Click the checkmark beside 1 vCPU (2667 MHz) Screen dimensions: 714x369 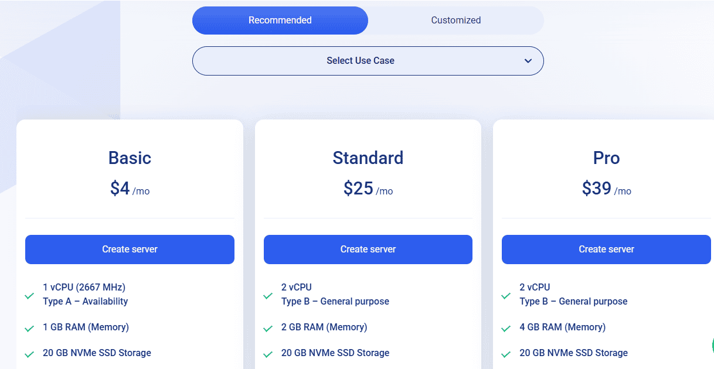pyautogui.click(x=29, y=296)
